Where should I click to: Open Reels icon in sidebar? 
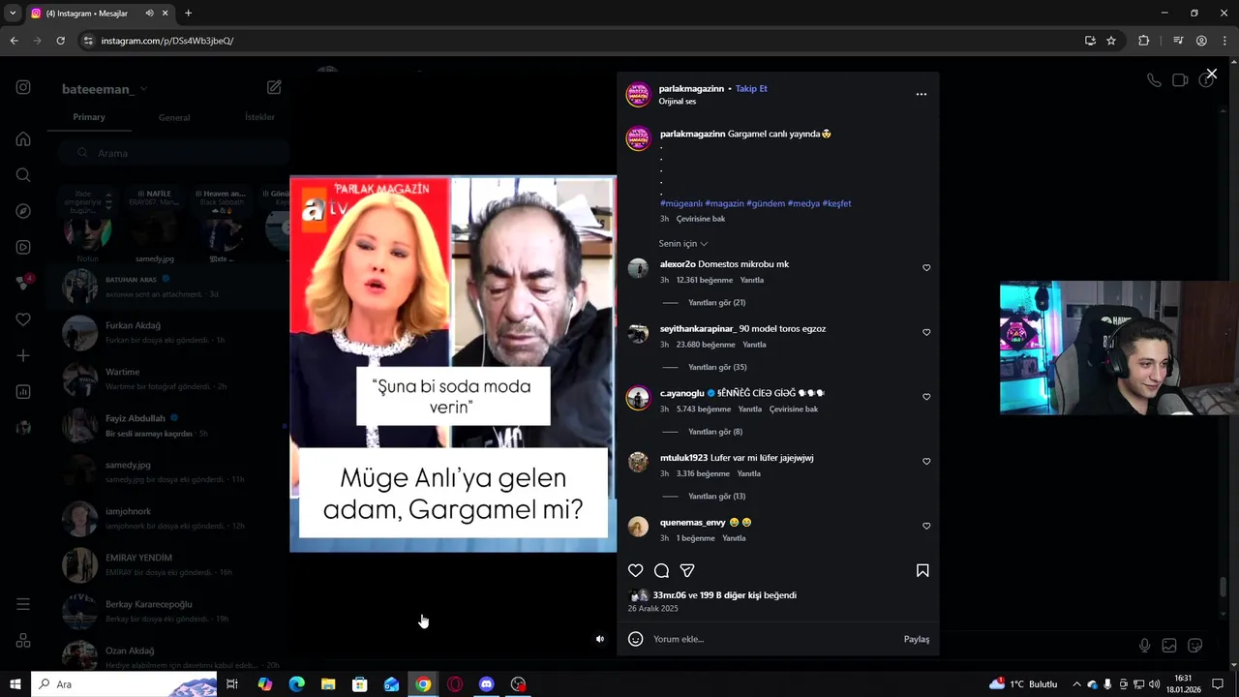point(23,247)
